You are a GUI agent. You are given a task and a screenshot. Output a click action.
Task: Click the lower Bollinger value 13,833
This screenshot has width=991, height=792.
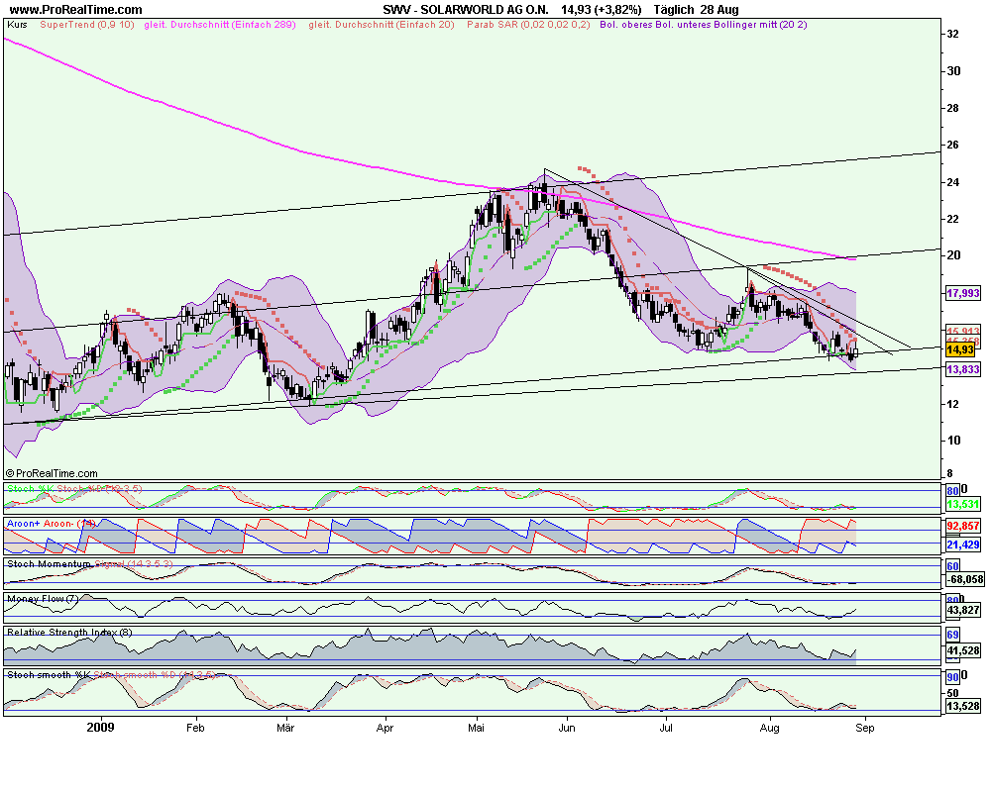tap(962, 369)
